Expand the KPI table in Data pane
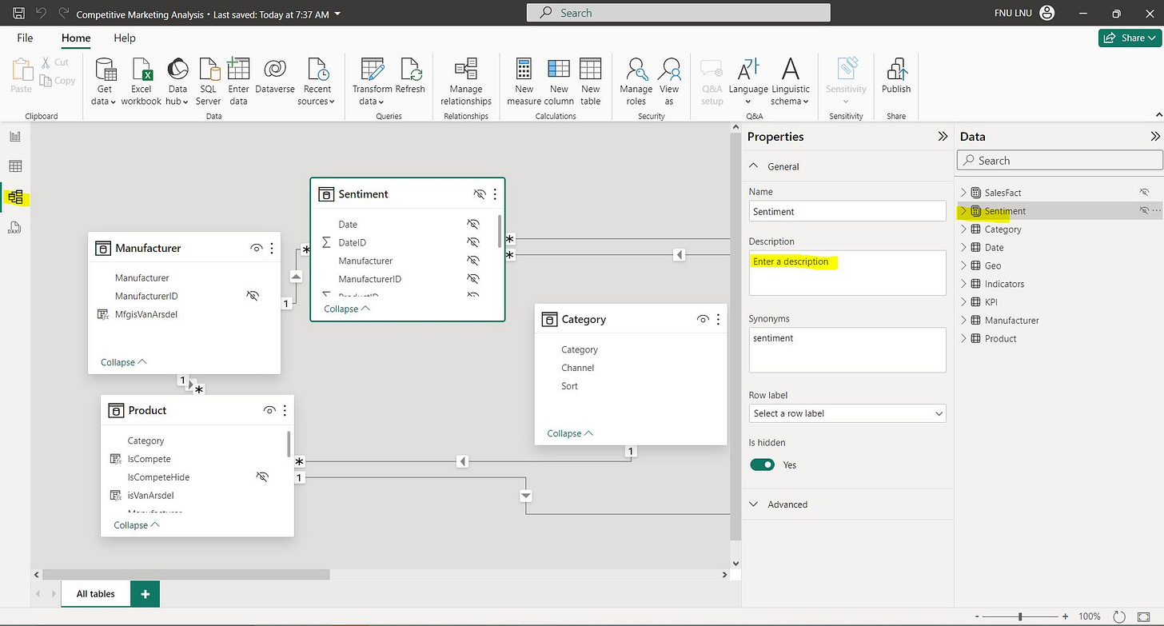The width and height of the screenshot is (1164, 626). click(x=963, y=302)
